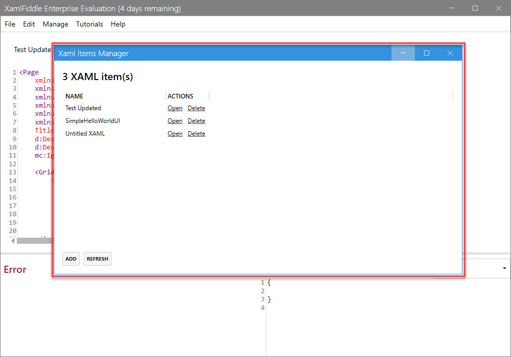Viewport: 511px width, 357px height.
Task: Open the Test Updated XAML item
Action: click(175, 108)
